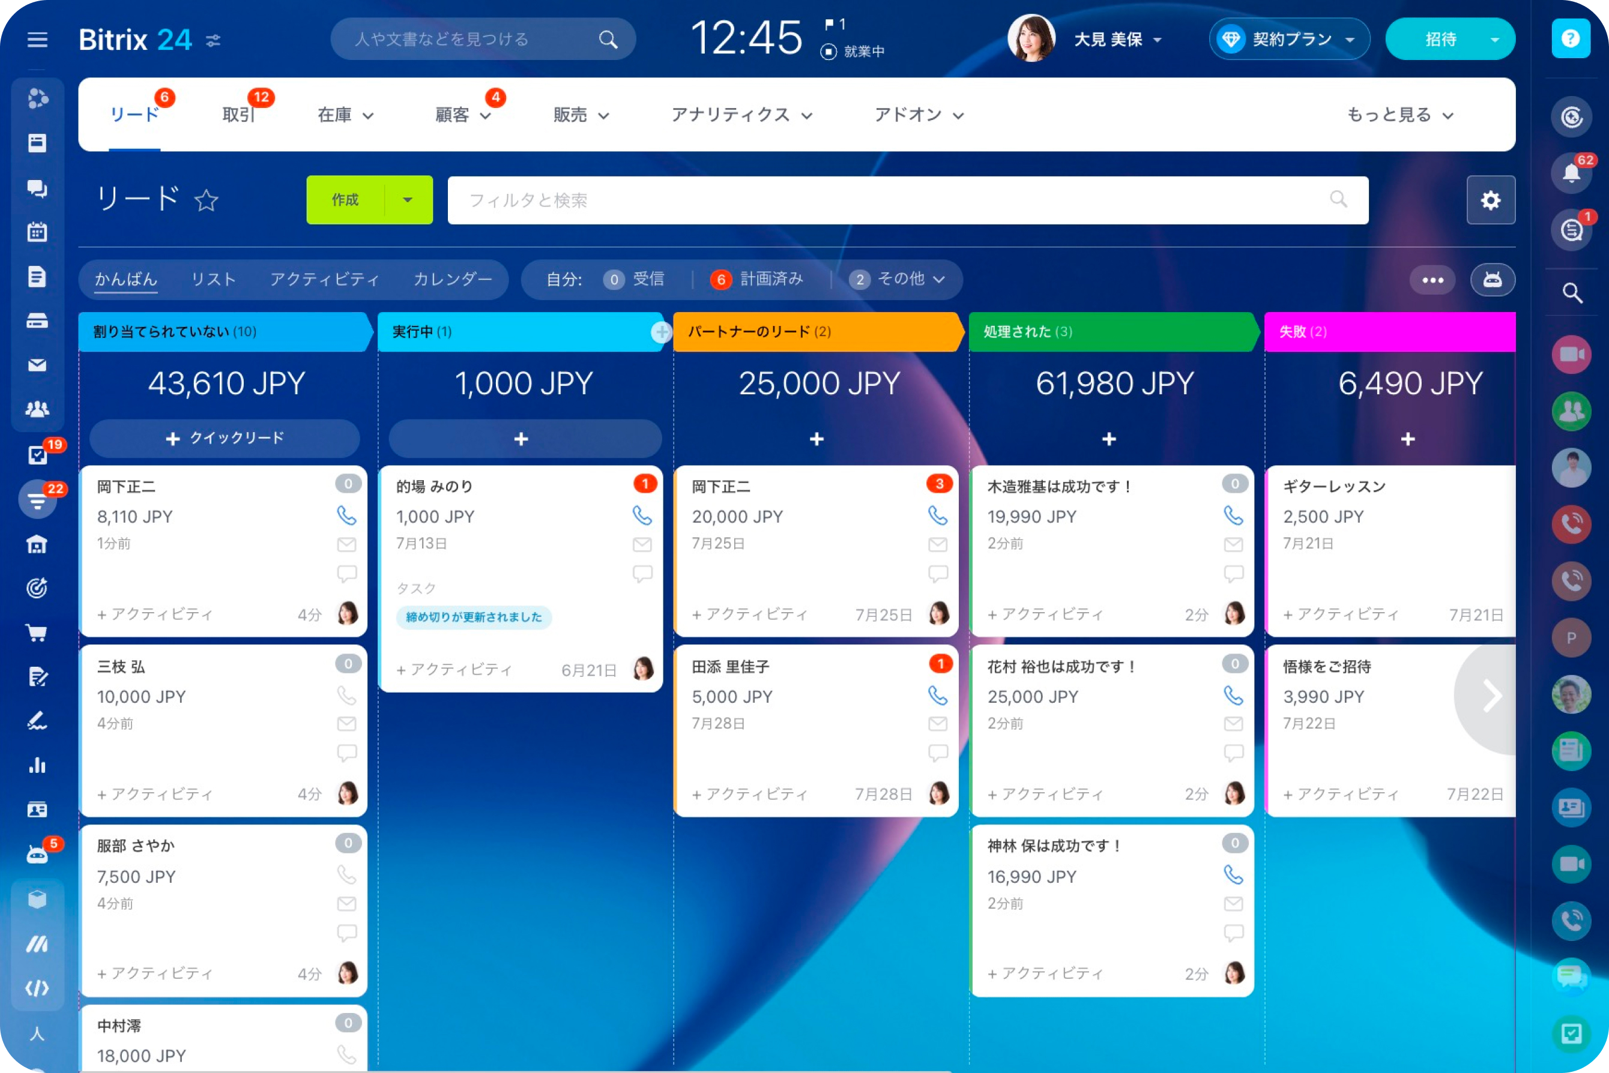Switch to the 取引 tab

click(x=238, y=115)
